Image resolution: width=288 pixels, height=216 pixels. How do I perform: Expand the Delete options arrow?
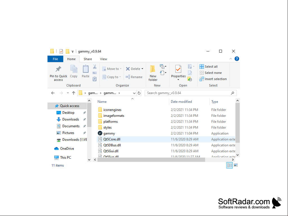click(142, 69)
